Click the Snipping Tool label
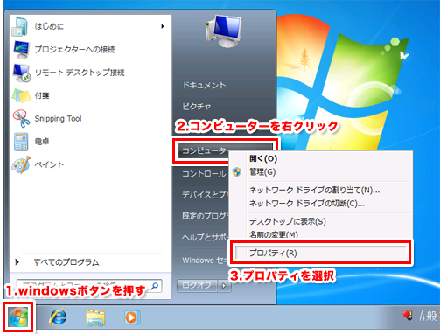 point(58,119)
